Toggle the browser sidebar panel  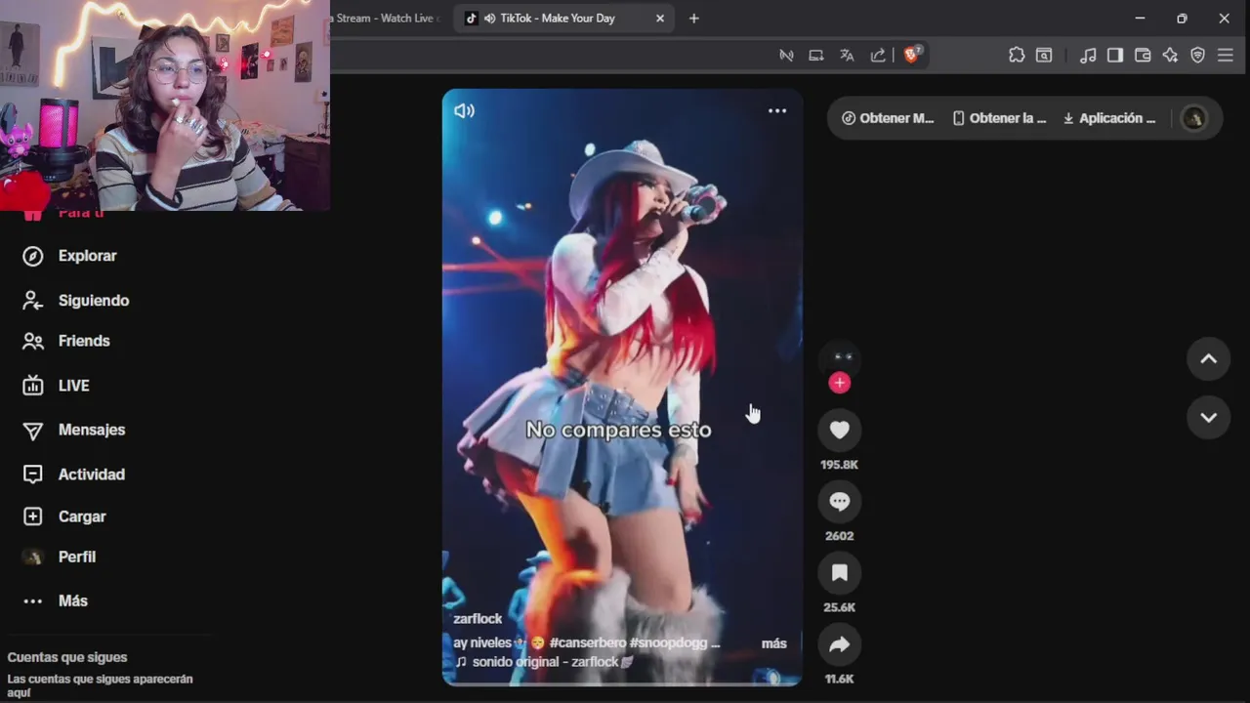click(x=1115, y=56)
